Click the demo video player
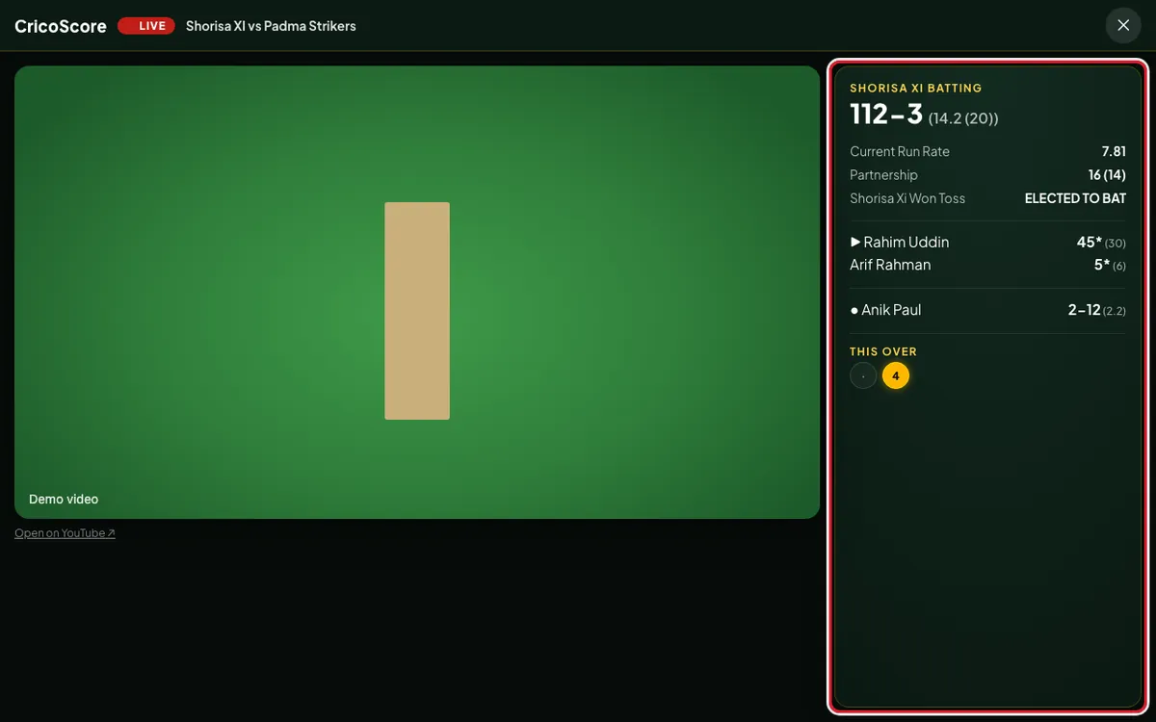This screenshot has height=722, width=1156. [417, 293]
